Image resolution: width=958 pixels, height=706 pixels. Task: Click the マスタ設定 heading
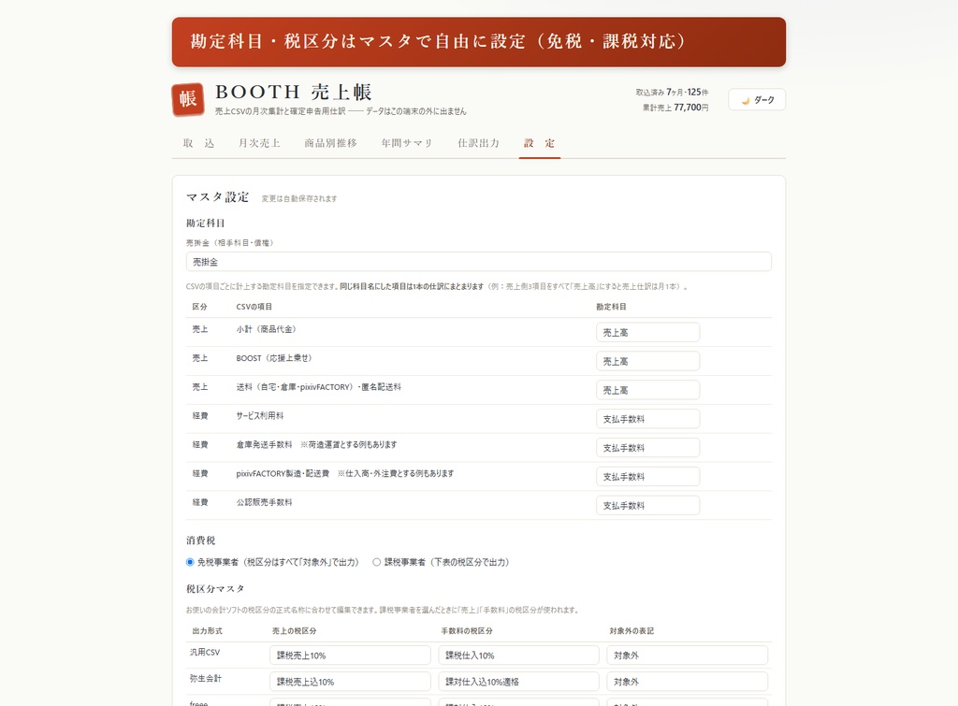click(x=217, y=197)
